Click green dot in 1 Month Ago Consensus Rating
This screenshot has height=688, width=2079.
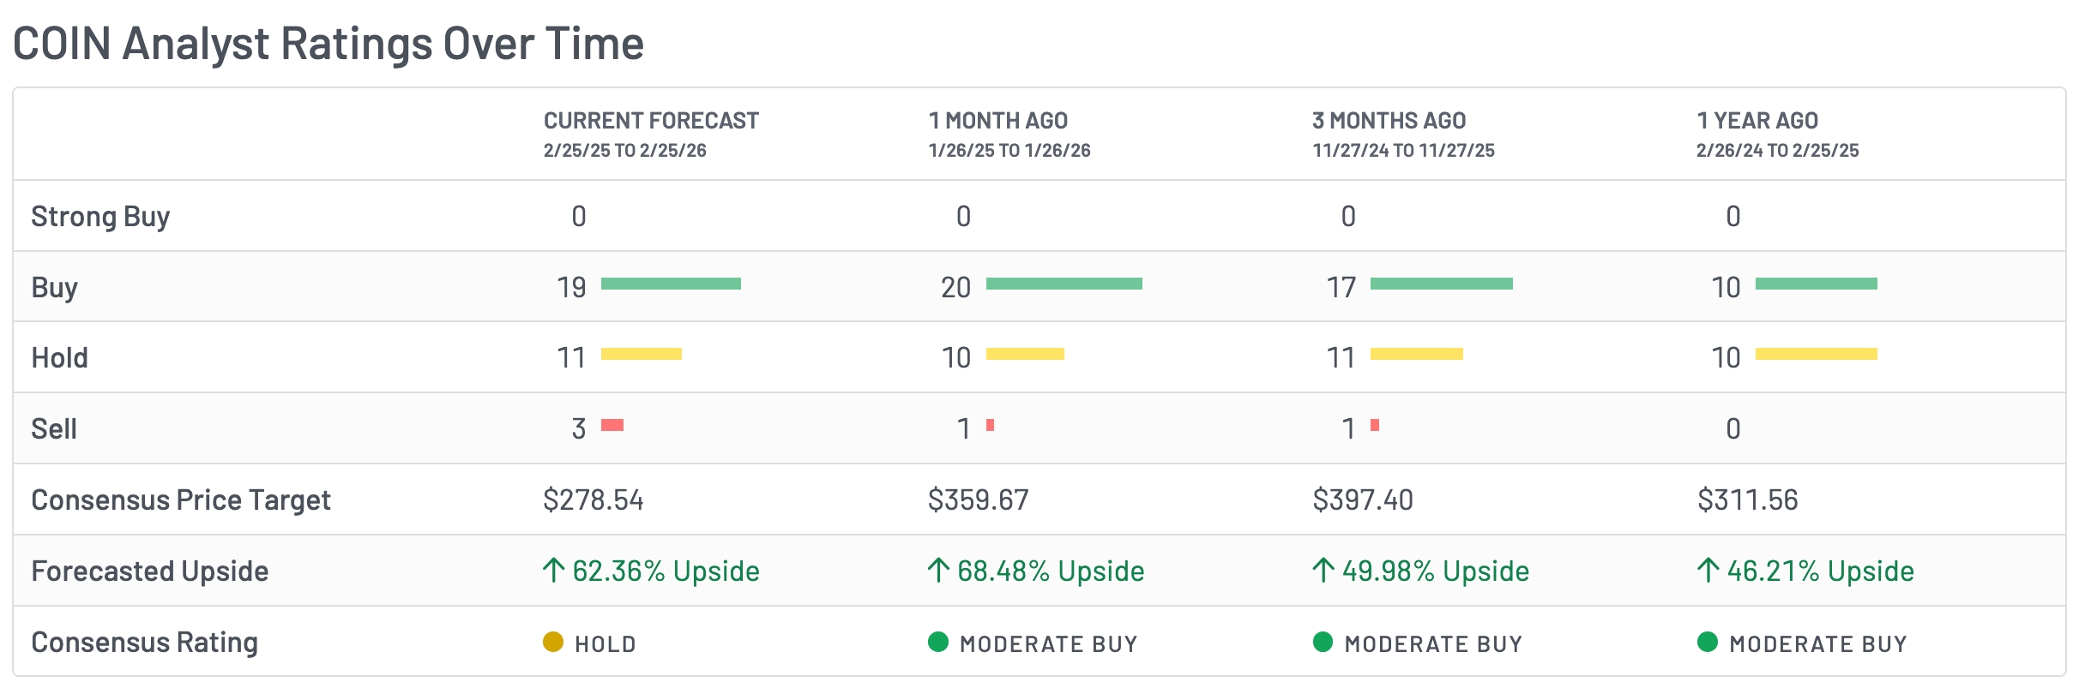point(938,642)
